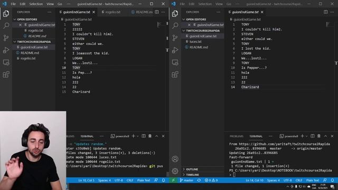Split terminal in right window panel
Viewport: 338px width, 190px height.
point(312,136)
